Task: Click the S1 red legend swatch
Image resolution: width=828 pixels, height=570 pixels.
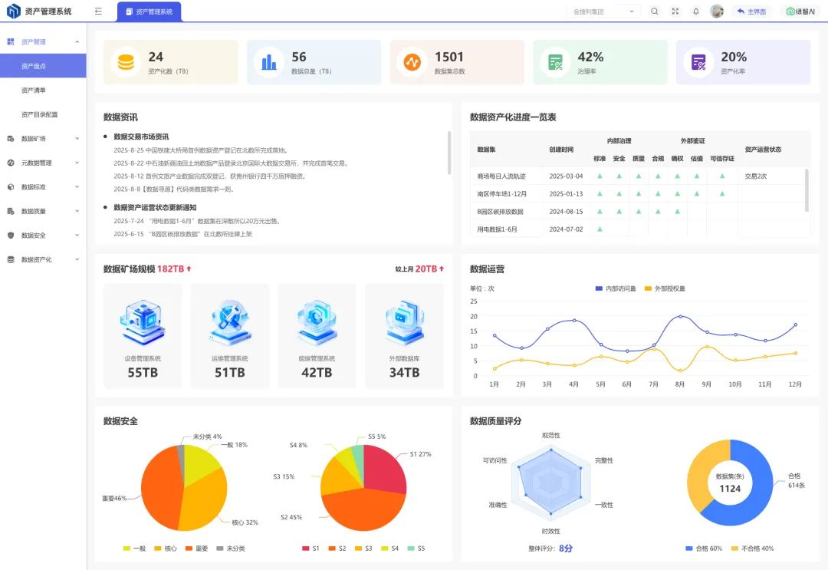Action: (x=306, y=549)
